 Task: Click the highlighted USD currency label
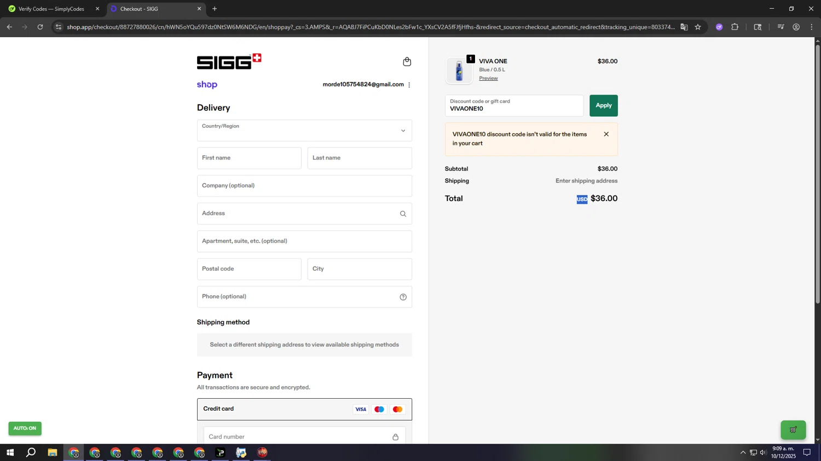click(x=582, y=199)
